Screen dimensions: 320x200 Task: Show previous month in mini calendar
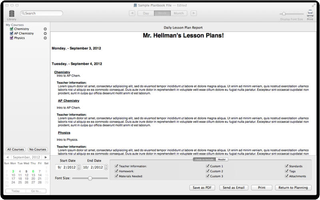(x=7, y=157)
